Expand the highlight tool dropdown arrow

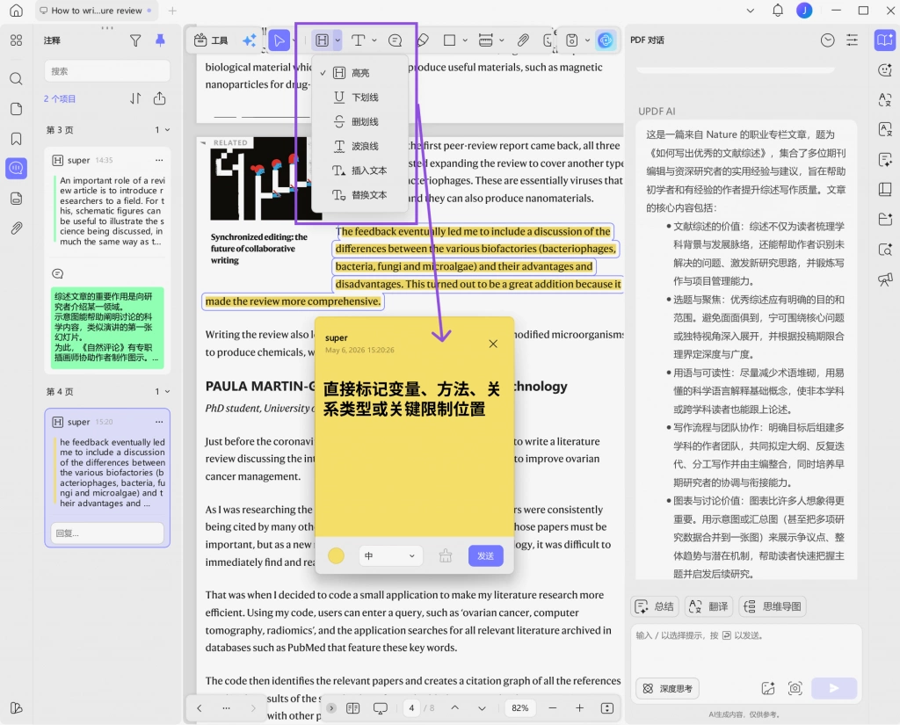[337, 40]
